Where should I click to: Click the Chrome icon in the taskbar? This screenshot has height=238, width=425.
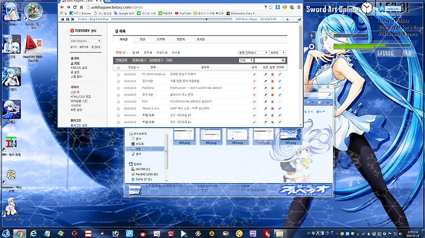pyautogui.click(x=19, y=233)
